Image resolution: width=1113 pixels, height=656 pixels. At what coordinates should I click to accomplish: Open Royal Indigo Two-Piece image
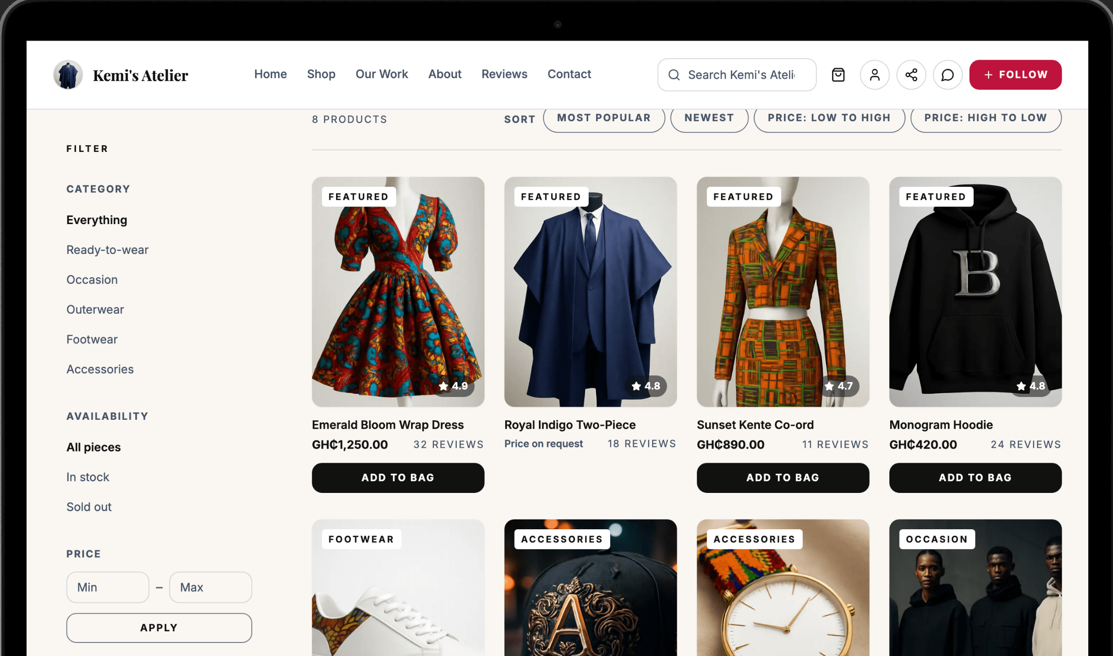tap(591, 292)
